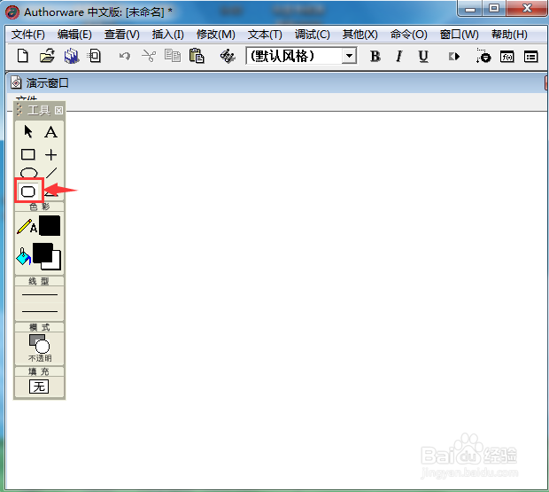
Task: Open the Functions window icon
Action: (507, 57)
